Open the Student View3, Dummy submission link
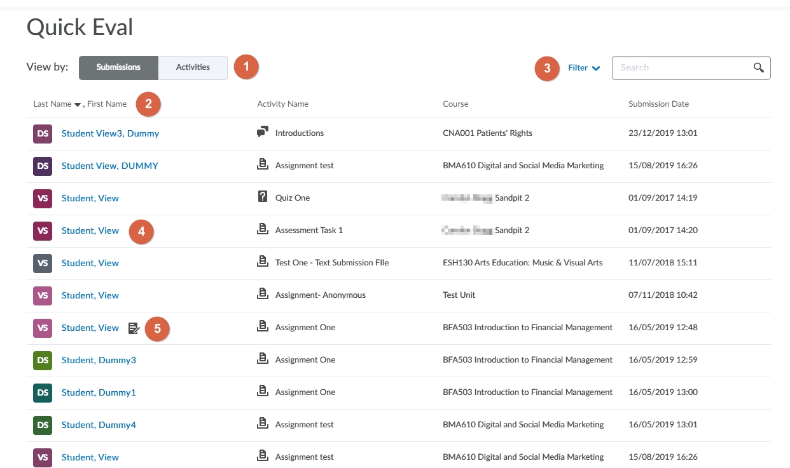 point(110,133)
